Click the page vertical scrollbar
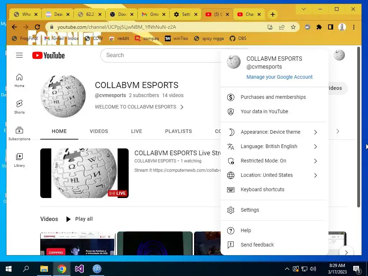Screen dimensions: 368x276 point(359,127)
